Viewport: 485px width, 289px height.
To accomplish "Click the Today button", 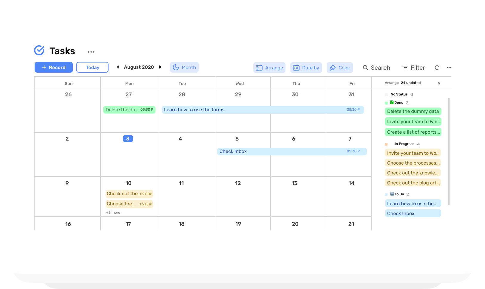I will 92,67.
